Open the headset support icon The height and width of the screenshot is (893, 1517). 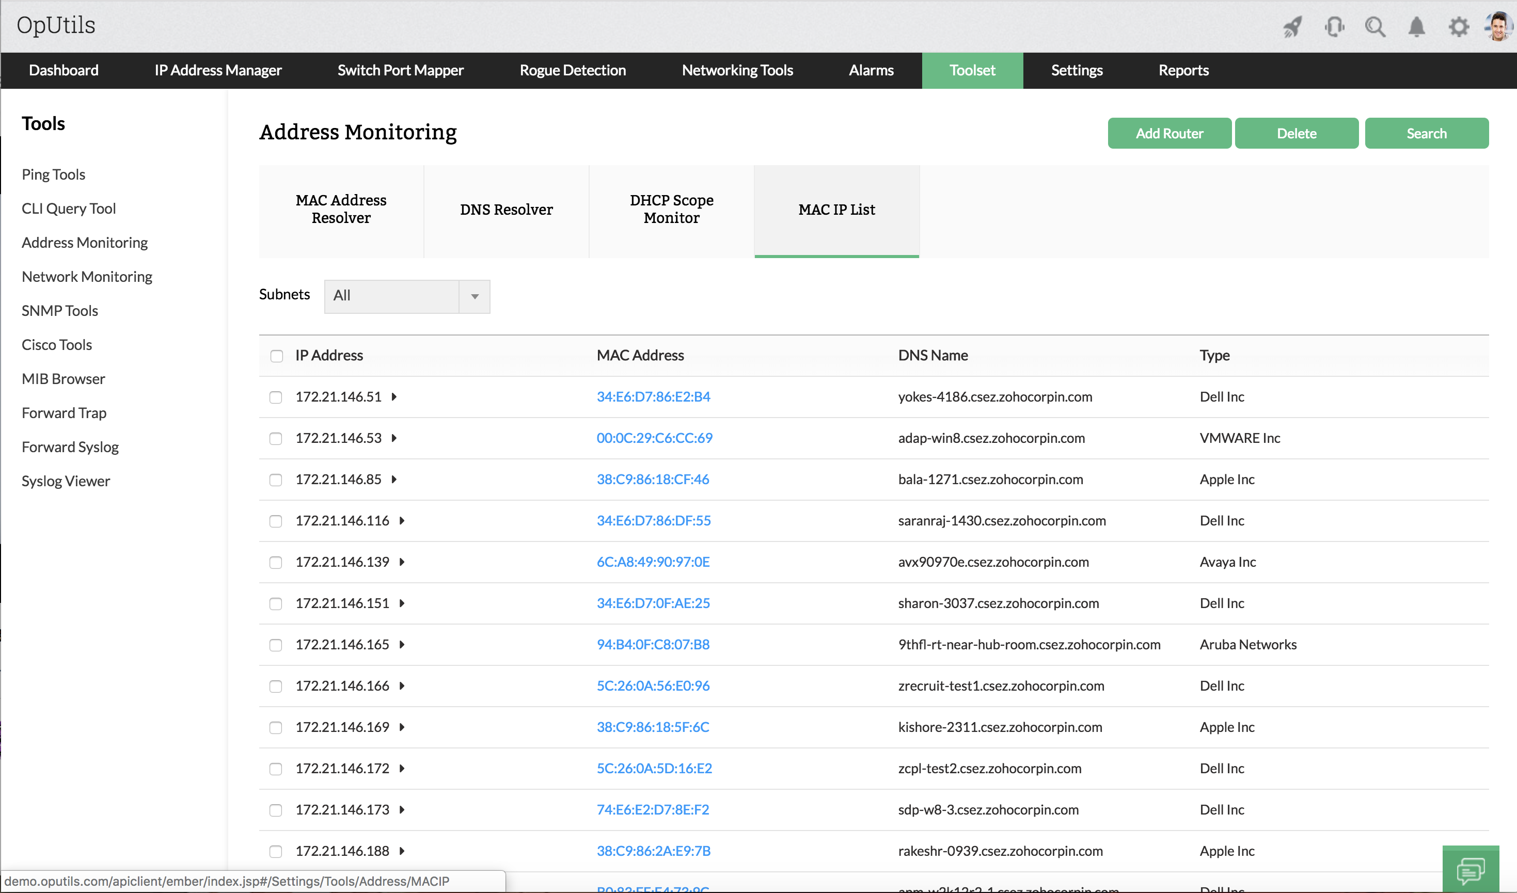pos(1334,26)
